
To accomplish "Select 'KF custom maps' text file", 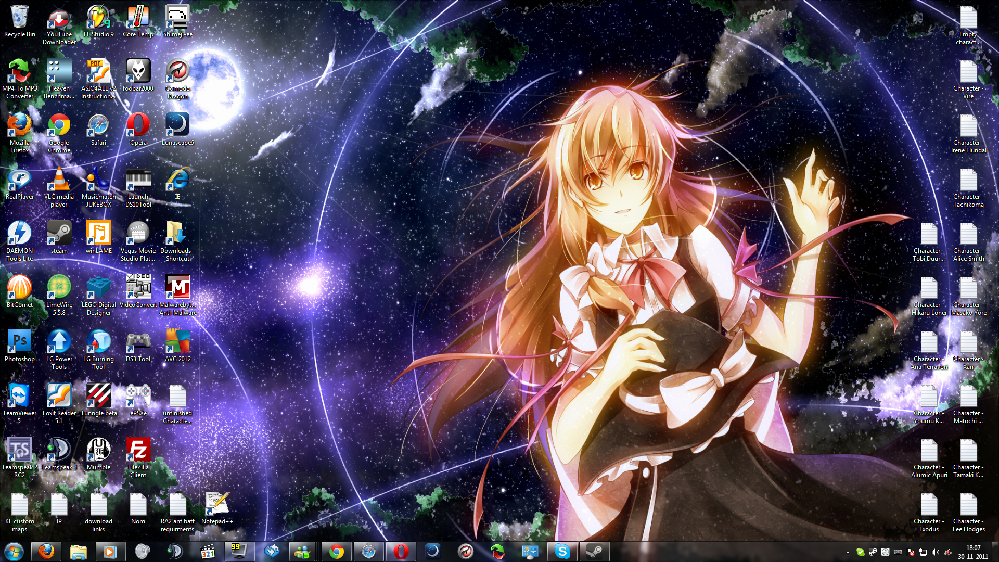I will 20,512.
